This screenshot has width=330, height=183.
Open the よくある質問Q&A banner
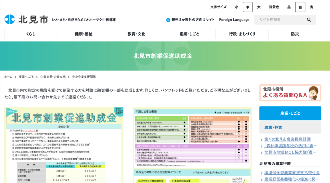(290, 93)
